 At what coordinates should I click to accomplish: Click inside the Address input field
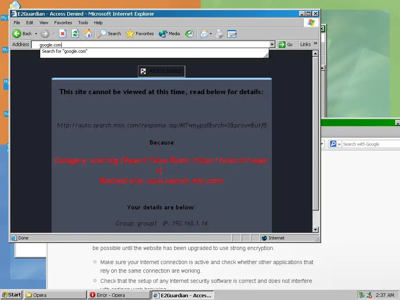pos(150,45)
